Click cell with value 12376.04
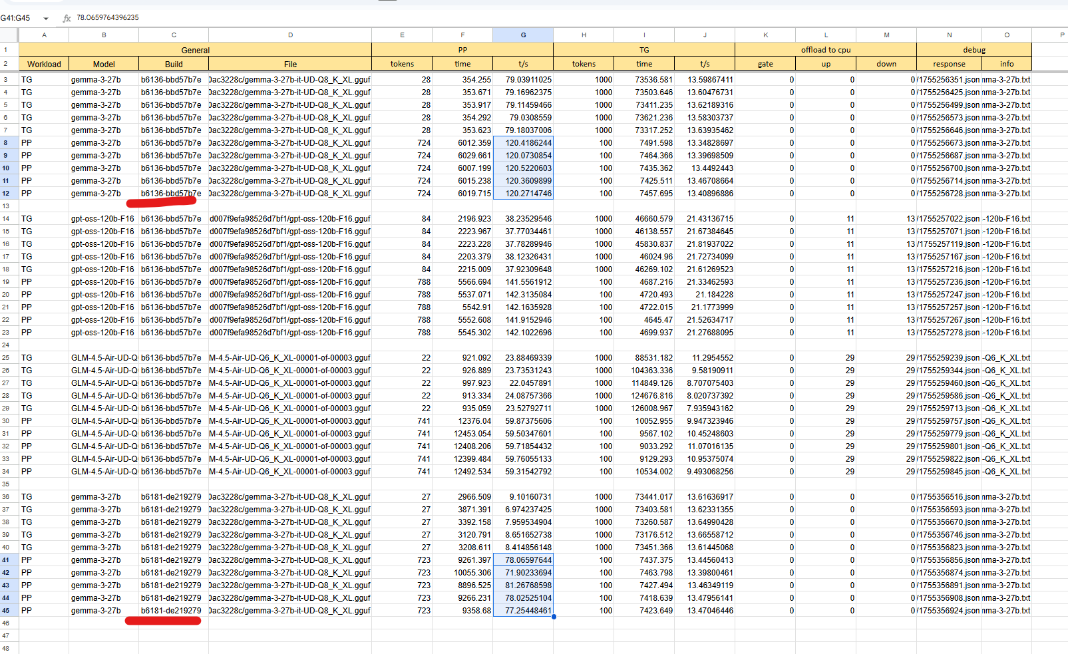The image size is (1068, 654). [x=462, y=421]
